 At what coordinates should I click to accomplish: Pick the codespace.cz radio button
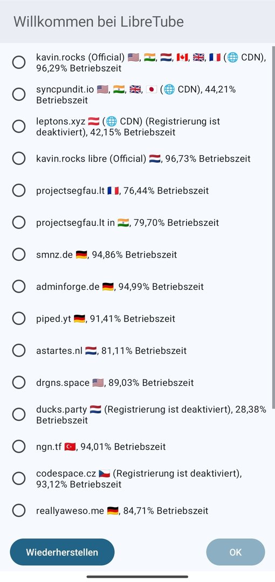coord(18,479)
